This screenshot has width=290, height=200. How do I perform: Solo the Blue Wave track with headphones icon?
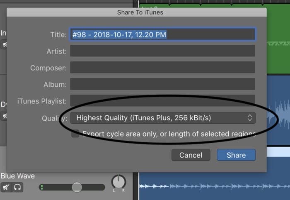tap(17, 187)
